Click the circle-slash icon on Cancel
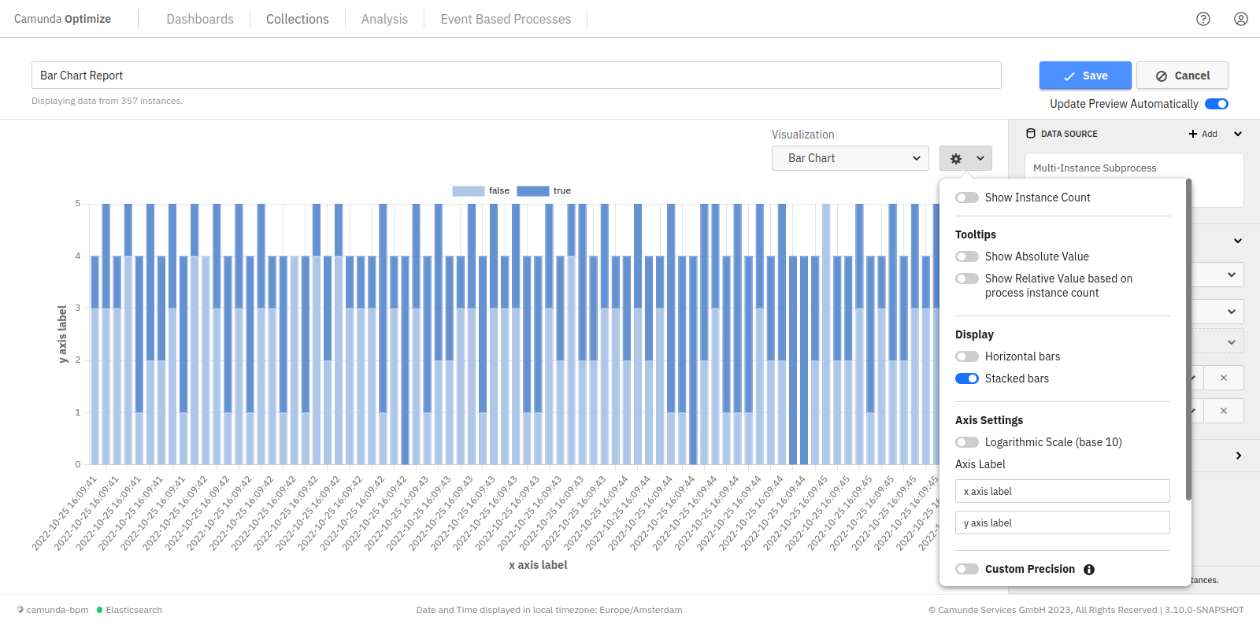This screenshot has width=1260, height=624. point(1162,76)
